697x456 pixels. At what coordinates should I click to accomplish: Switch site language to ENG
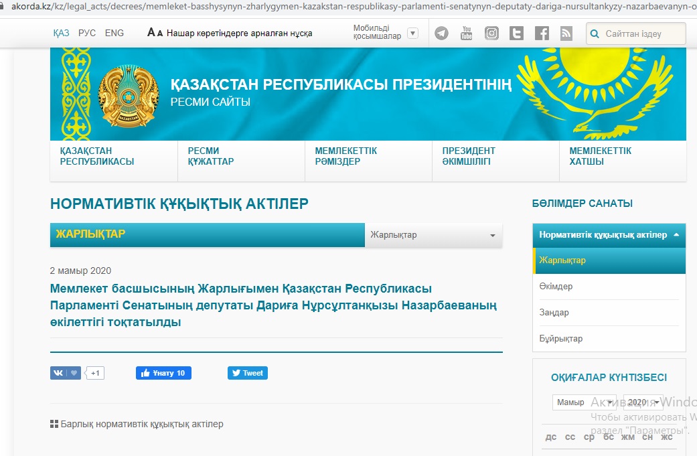coord(114,33)
